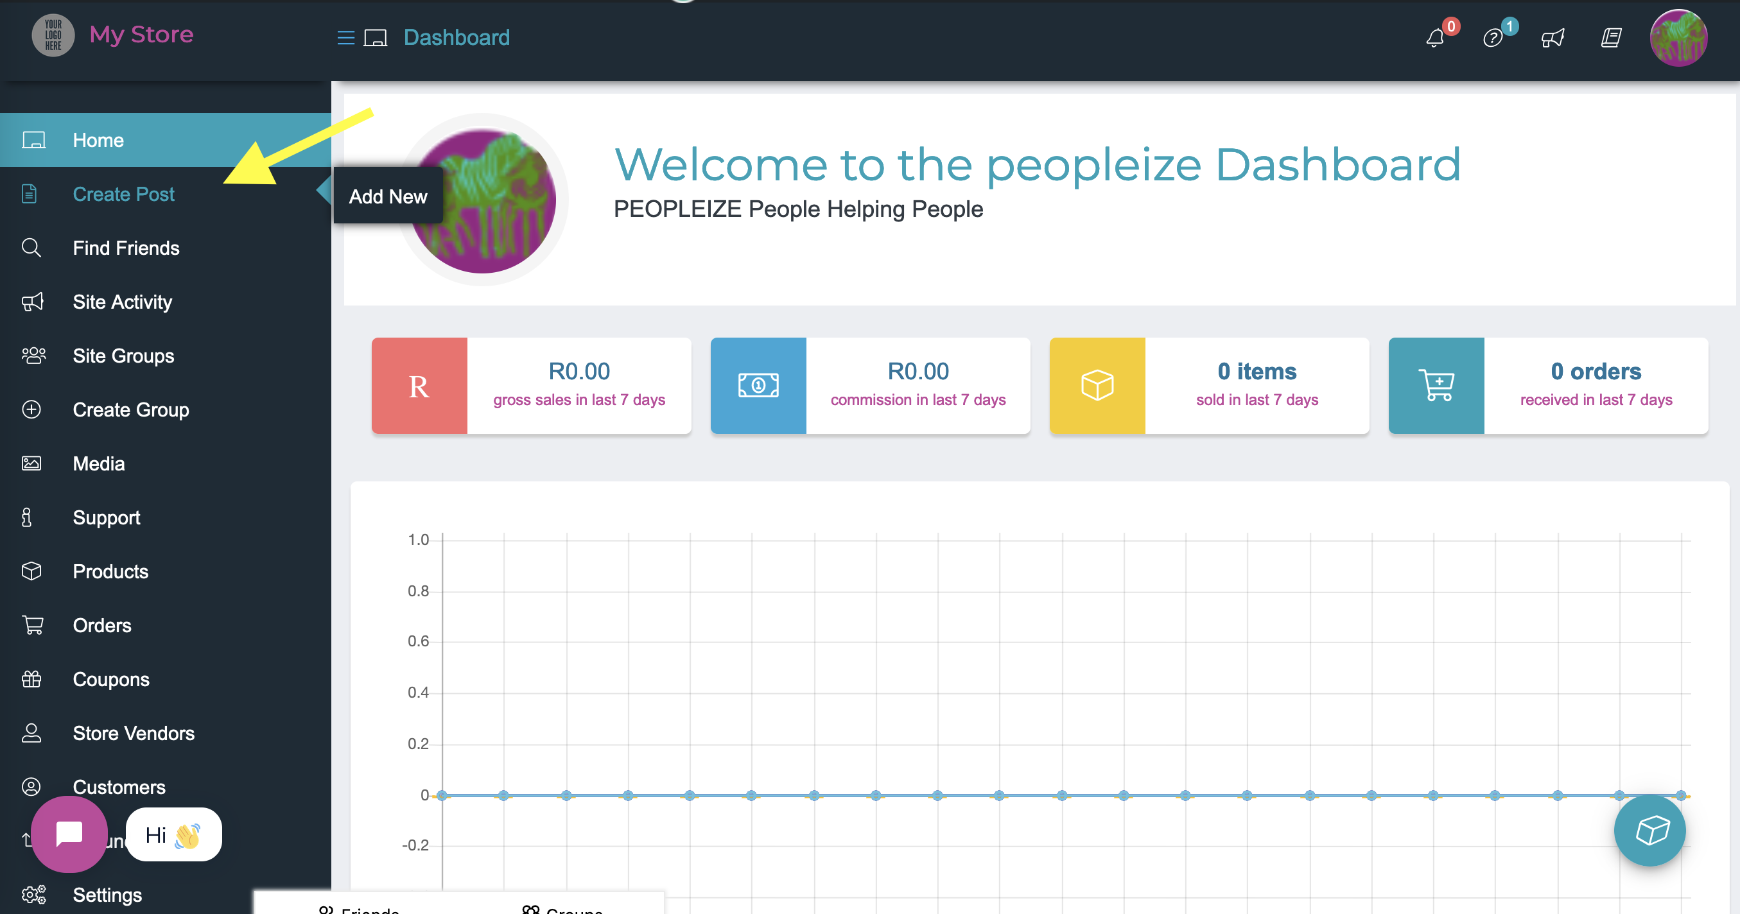Click the red gross sales R tile
Image resolution: width=1740 pixels, height=914 pixels.
pyautogui.click(x=419, y=386)
